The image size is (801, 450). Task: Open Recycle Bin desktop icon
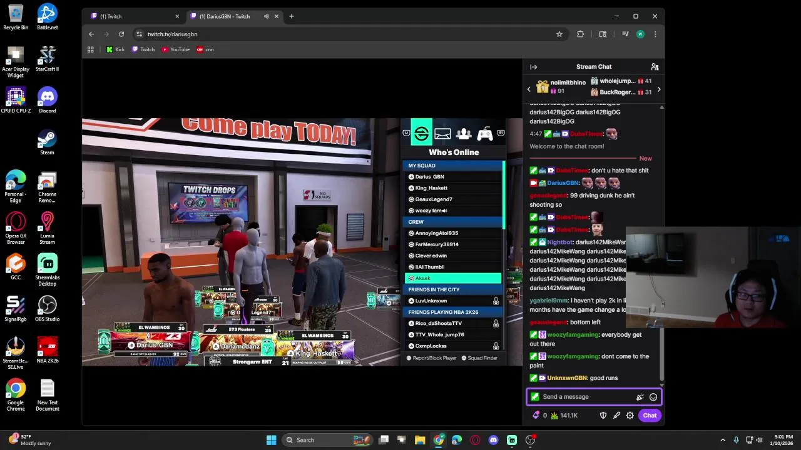tap(16, 17)
